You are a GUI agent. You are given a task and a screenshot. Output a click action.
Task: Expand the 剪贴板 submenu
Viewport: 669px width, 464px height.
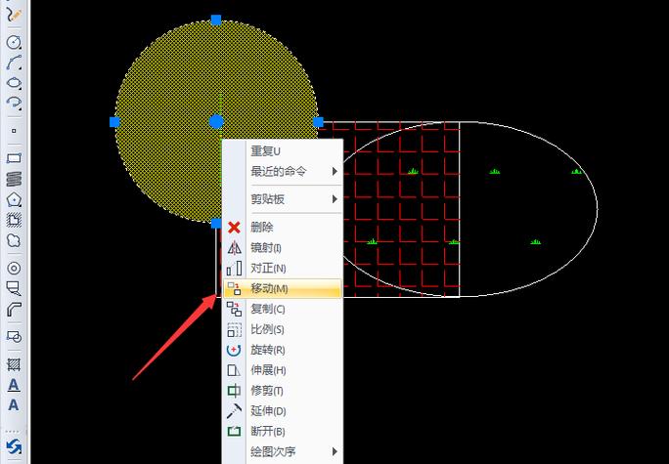pyautogui.click(x=293, y=199)
